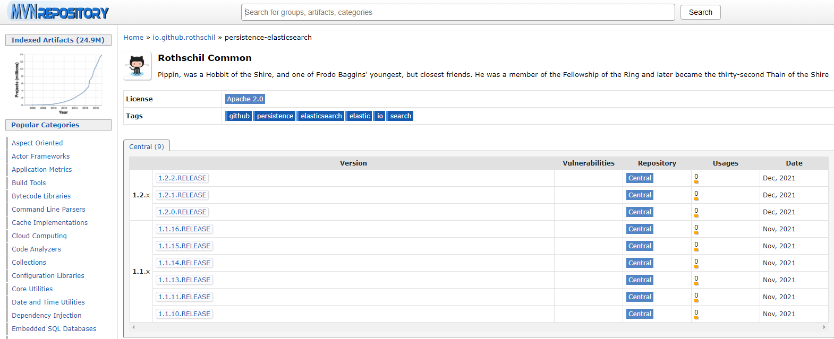Click usages count for 1.1.10.RELEASE
Screen dimensions: 834x339
tap(696, 313)
